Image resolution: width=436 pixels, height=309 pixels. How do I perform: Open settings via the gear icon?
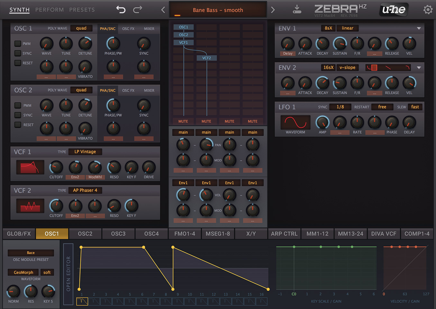point(428,10)
